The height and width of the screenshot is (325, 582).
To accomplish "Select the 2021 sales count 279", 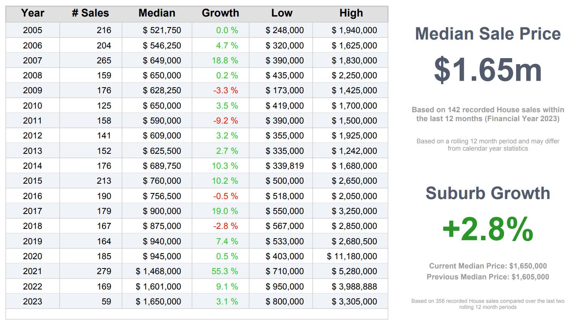I will (104, 271).
